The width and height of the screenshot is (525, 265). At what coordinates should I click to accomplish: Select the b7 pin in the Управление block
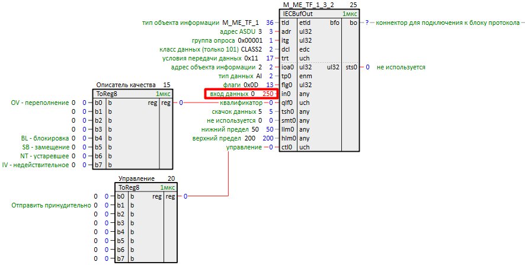point(121,258)
